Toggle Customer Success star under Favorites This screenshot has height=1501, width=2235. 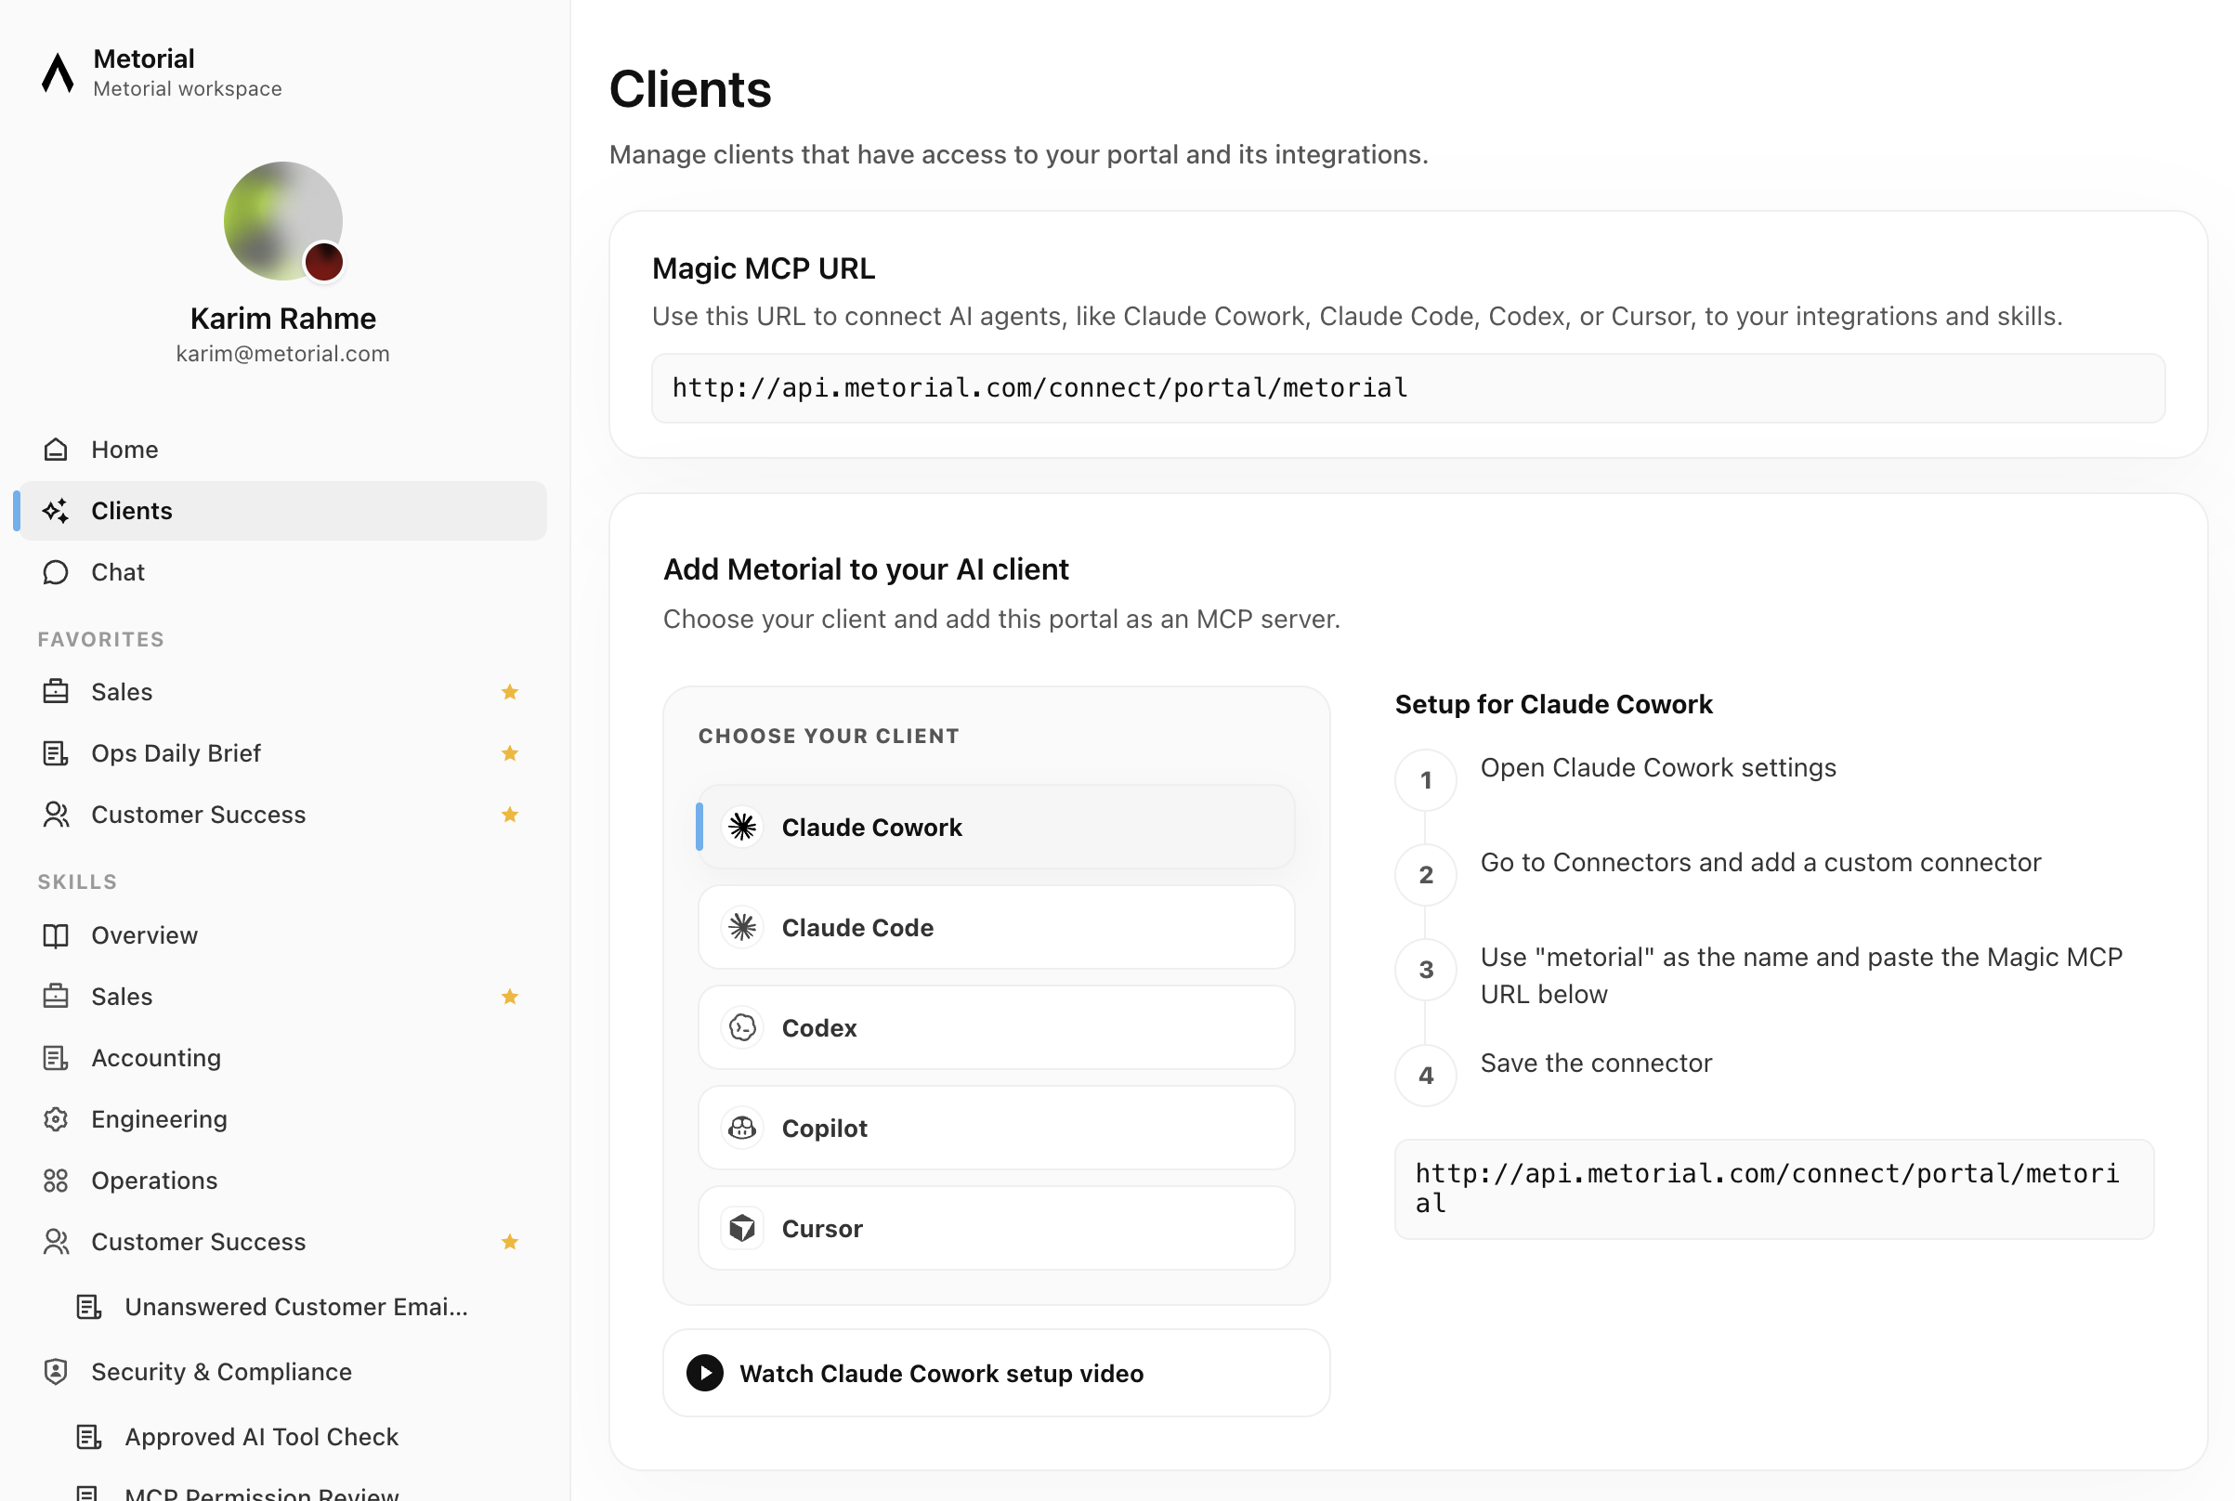click(509, 814)
